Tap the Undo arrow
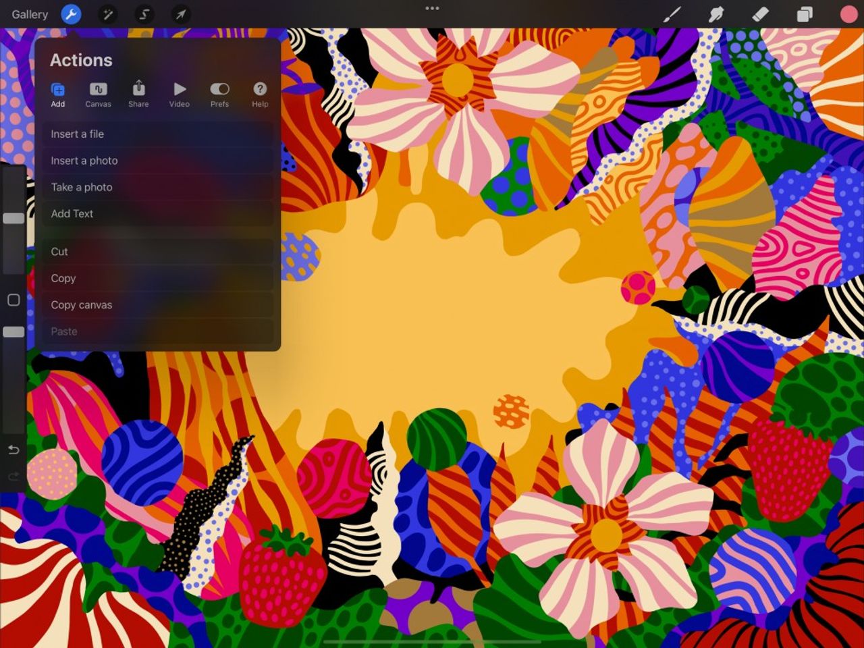 (x=13, y=450)
